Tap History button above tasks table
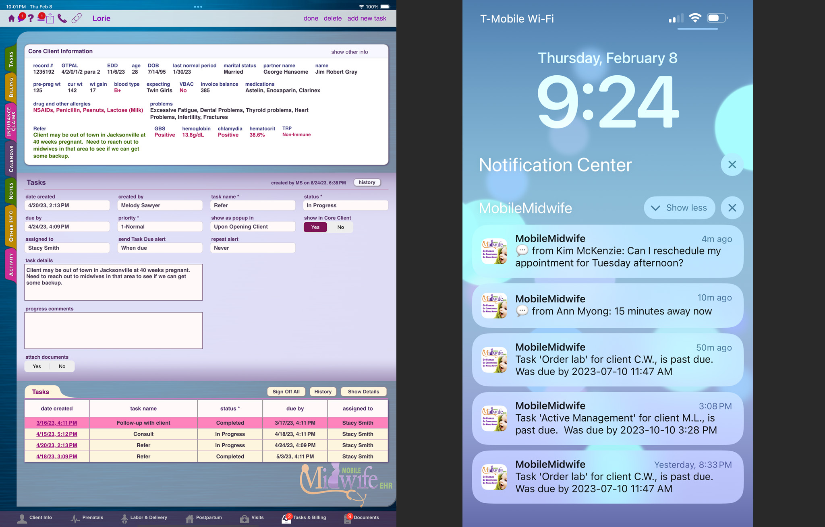Viewport: 825px width, 527px height. pos(323,392)
